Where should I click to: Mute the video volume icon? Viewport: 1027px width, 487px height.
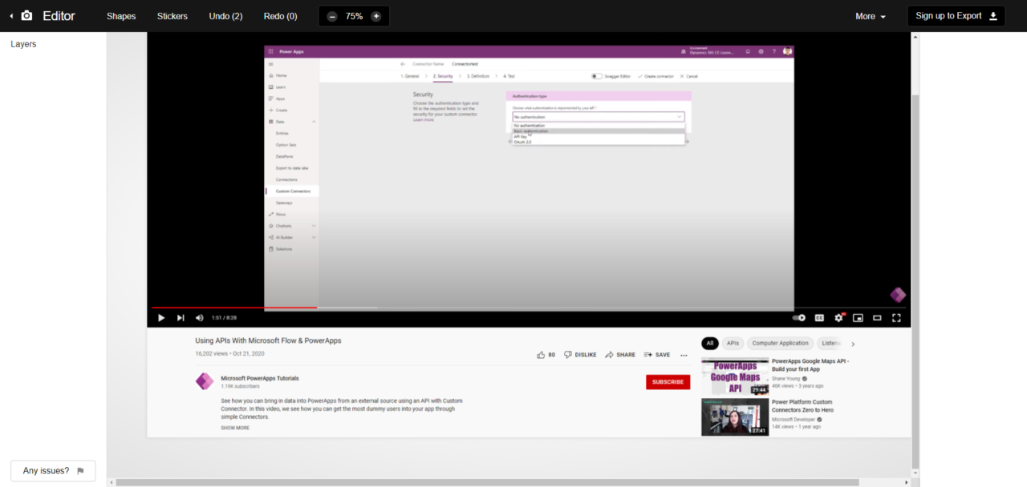coord(200,318)
